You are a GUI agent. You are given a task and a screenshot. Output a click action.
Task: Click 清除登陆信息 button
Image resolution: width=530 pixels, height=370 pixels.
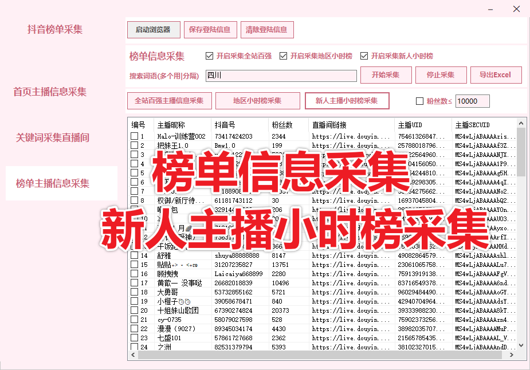coord(267,30)
